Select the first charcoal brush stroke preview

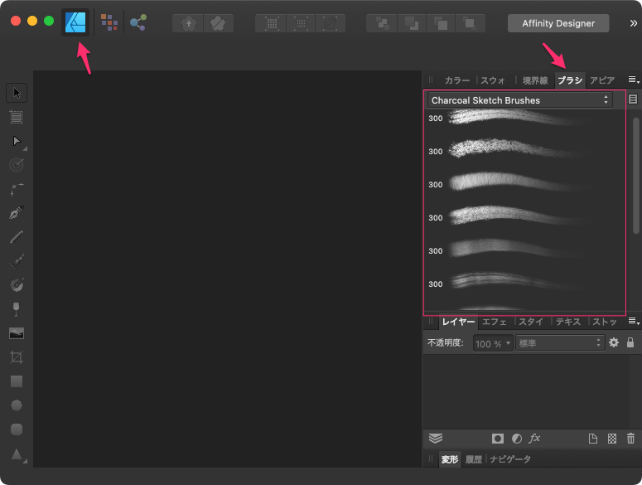tap(522, 119)
